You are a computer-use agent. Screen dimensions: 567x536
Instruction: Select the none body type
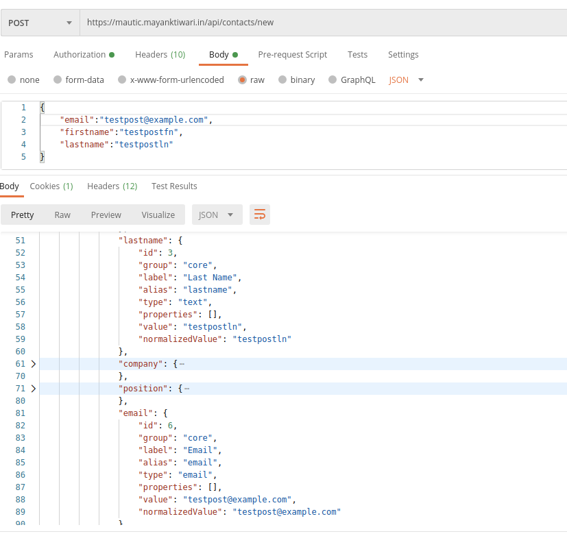pyautogui.click(x=23, y=80)
